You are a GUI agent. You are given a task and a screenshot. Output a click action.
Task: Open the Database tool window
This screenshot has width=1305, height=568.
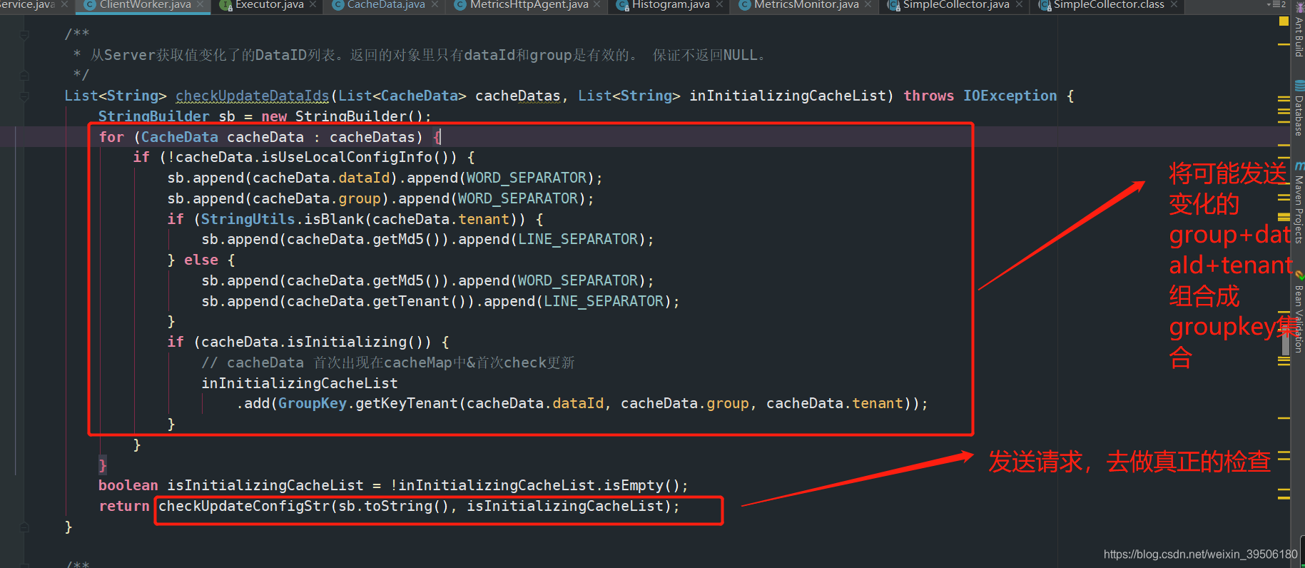1299,108
